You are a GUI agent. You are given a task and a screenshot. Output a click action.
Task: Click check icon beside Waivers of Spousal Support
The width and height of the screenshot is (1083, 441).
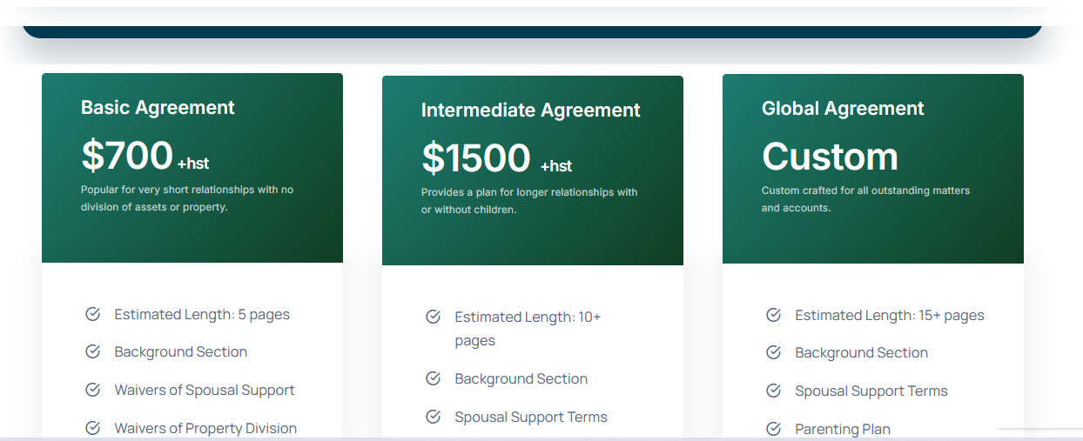pyautogui.click(x=92, y=390)
